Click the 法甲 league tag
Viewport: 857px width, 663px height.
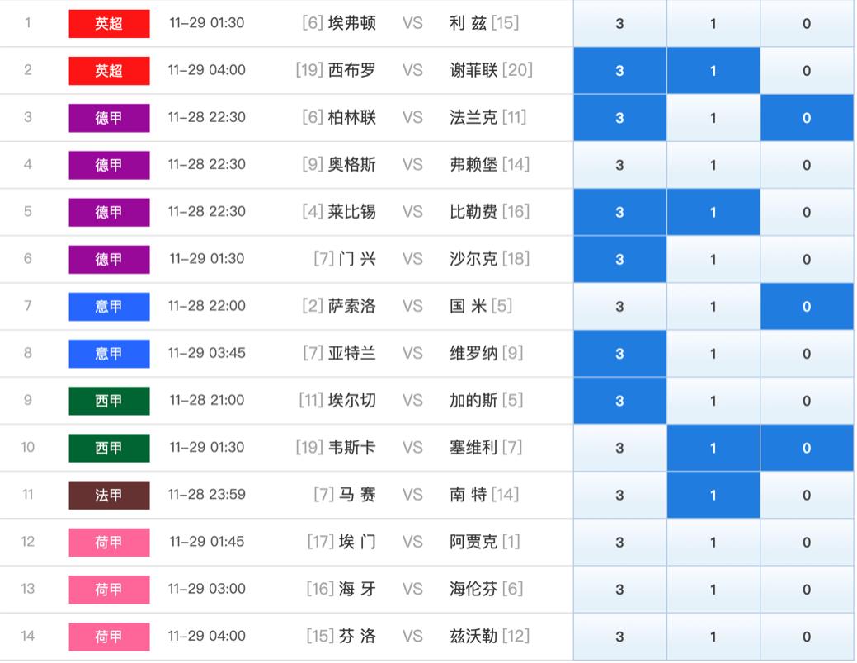pyautogui.click(x=109, y=496)
